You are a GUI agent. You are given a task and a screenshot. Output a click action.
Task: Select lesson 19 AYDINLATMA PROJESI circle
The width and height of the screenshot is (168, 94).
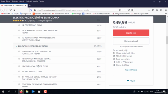click(19, 66)
